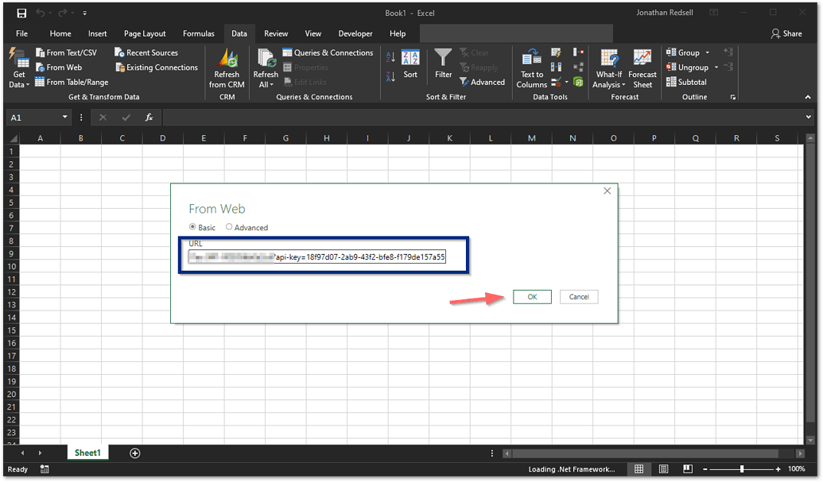Apply the Filter tool

coord(442,67)
